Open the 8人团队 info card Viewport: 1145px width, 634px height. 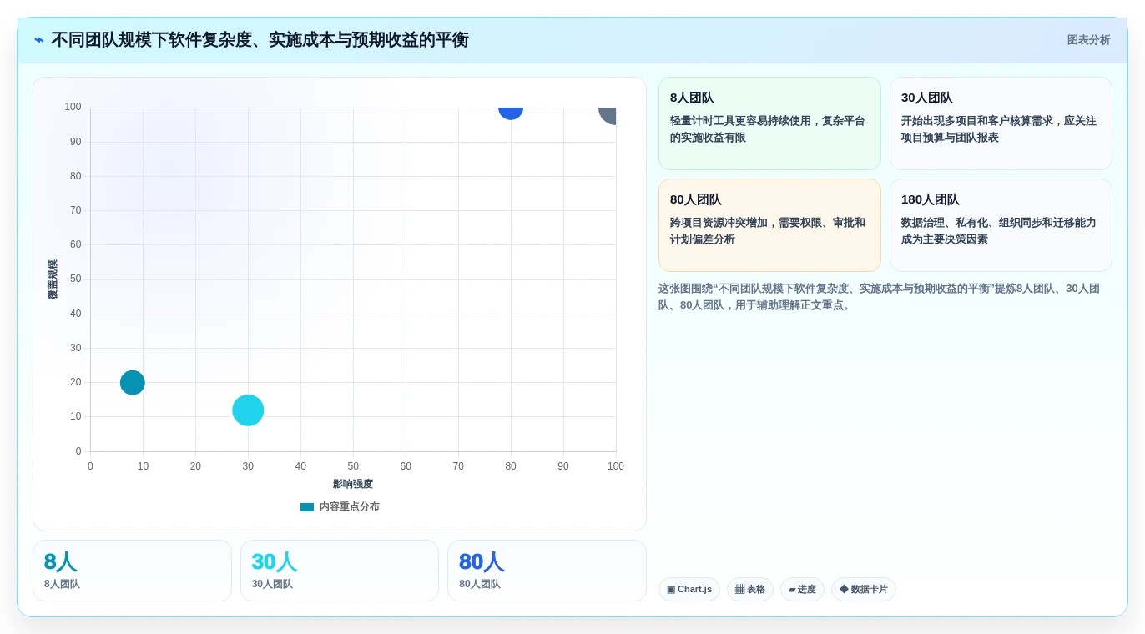[769, 123]
